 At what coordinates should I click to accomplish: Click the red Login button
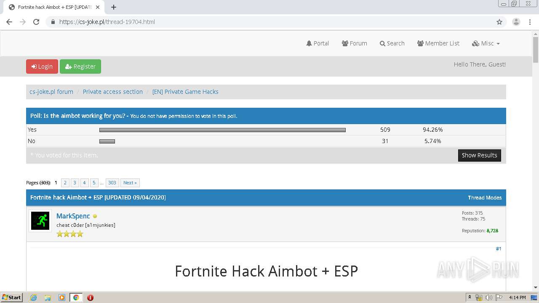[x=42, y=66]
